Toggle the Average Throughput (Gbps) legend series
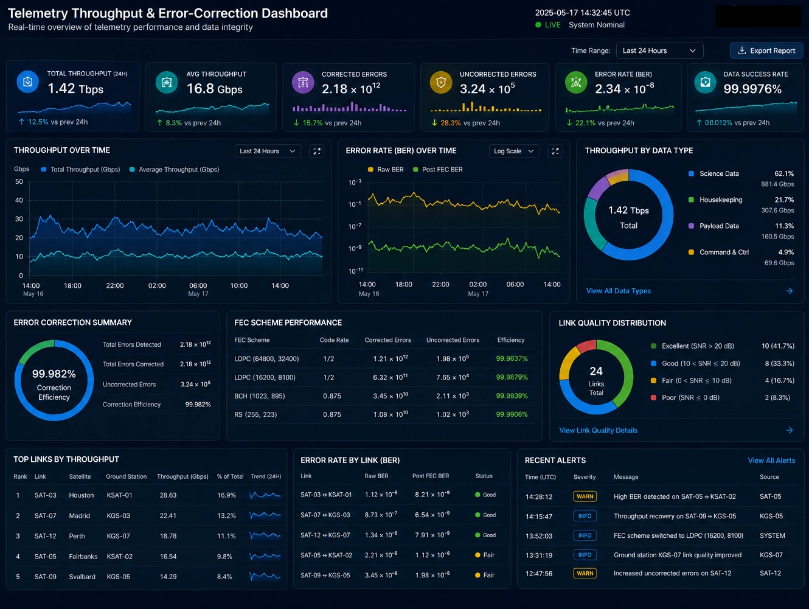The height and width of the screenshot is (609, 809). [x=174, y=169]
